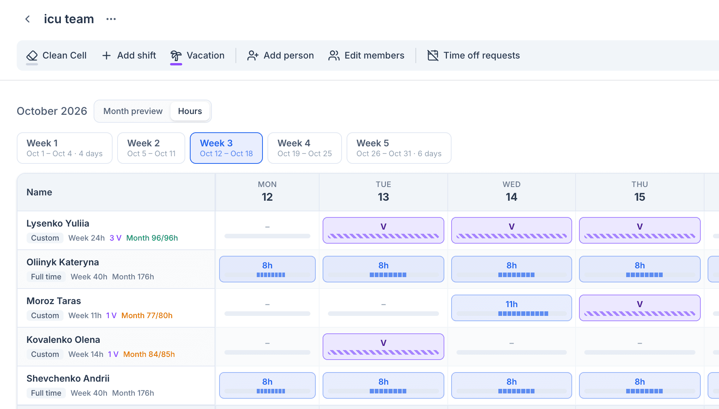The height and width of the screenshot is (409, 719).
Task: Select the Week 3 tab
Action: coord(226,148)
